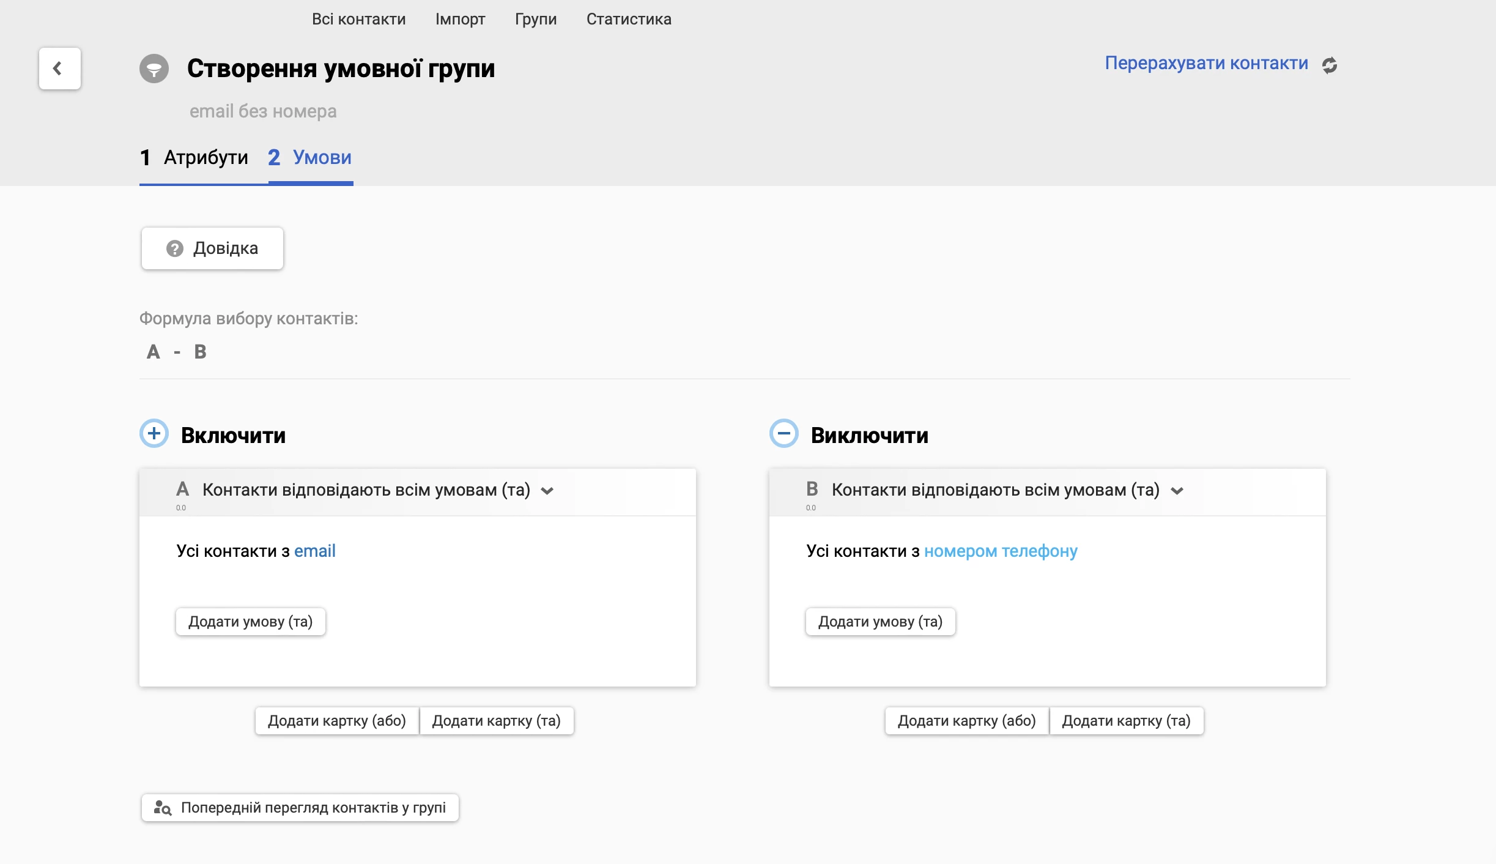Image resolution: width=1496 pixels, height=864 pixels.
Task: Click the plus circle icon beside Включити
Action: click(x=154, y=433)
